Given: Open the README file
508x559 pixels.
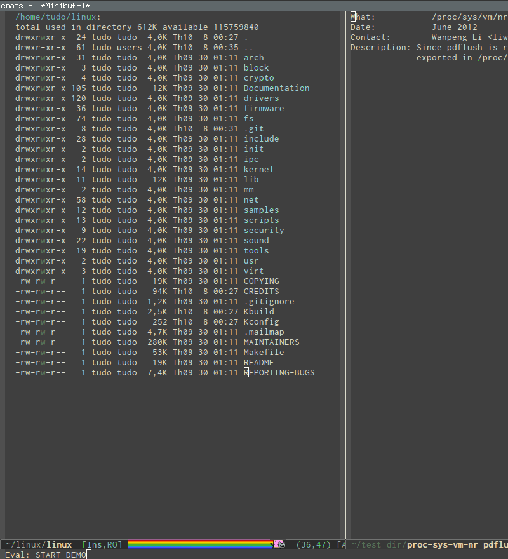Looking at the screenshot, I should 258,362.
